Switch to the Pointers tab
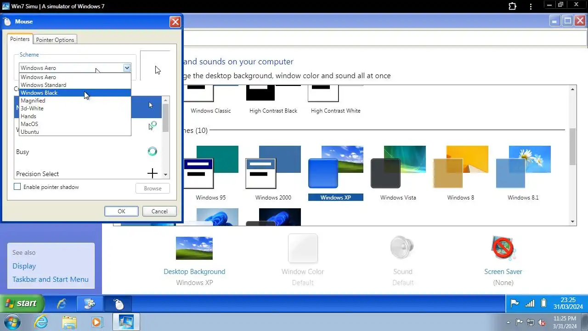 point(20,40)
